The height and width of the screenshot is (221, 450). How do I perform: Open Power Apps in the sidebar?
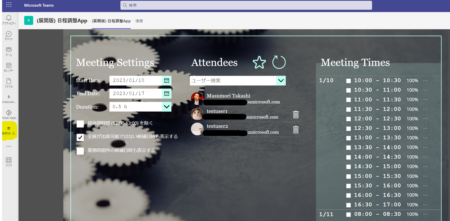[x=9, y=114]
